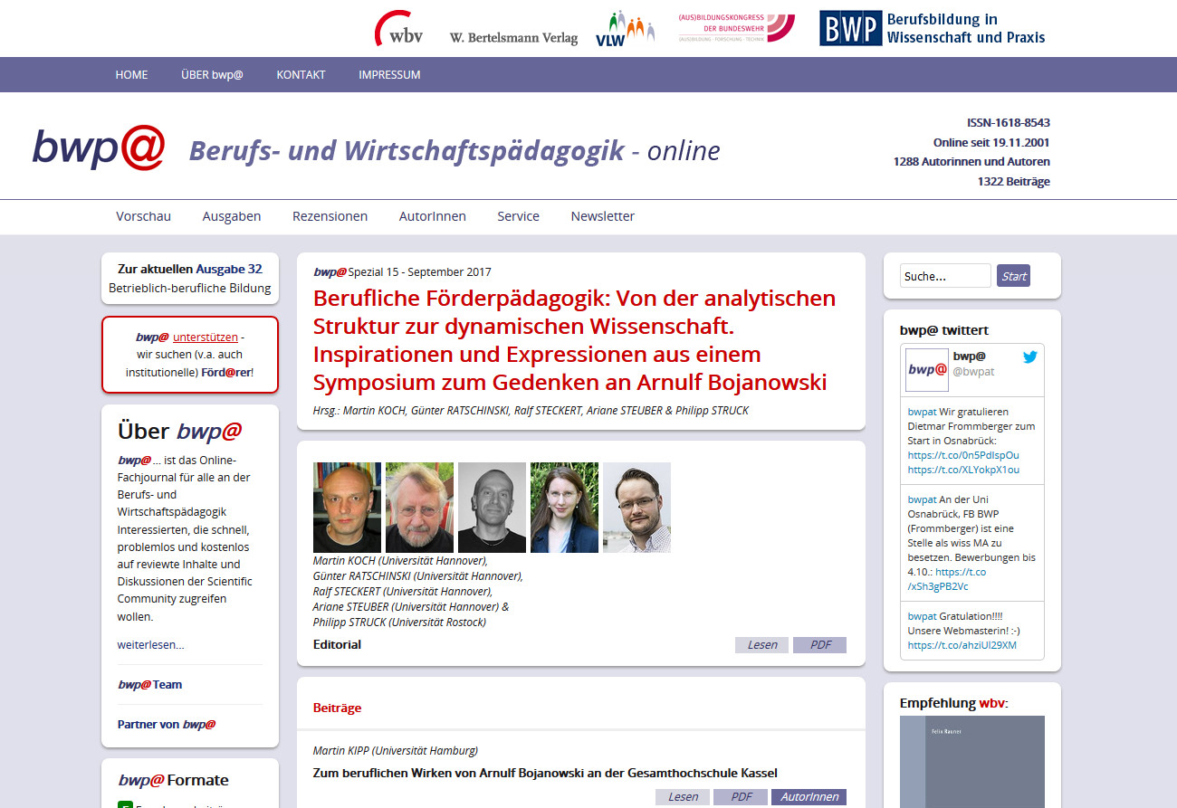
Task: Click the BWP Berufsbildung logo
Action: (x=933, y=28)
